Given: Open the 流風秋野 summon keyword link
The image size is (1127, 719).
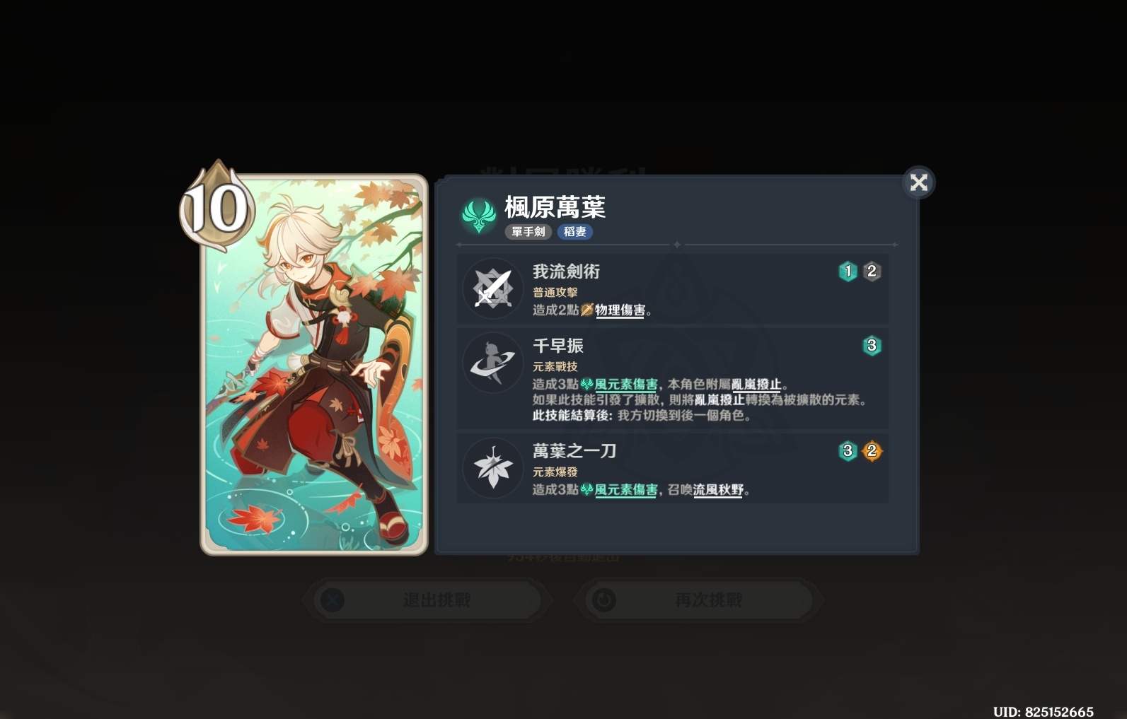Looking at the screenshot, I should pos(719,490).
